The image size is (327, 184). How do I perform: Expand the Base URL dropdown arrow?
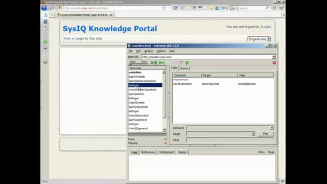274,57
